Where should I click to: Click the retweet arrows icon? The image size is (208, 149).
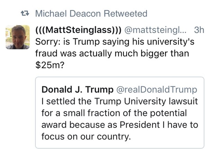click(x=25, y=14)
